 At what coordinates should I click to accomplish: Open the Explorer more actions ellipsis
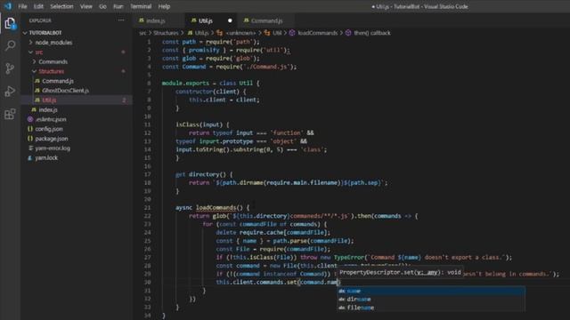121,20
